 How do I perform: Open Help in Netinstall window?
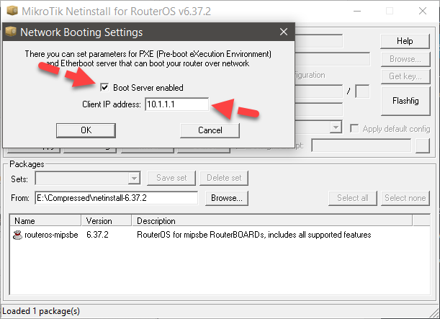click(x=405, y=41)
